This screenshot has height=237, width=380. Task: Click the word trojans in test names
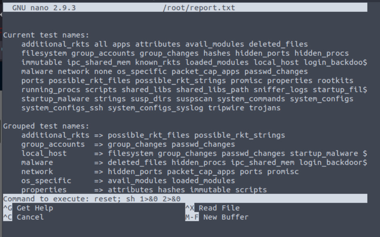coord(265,108)
